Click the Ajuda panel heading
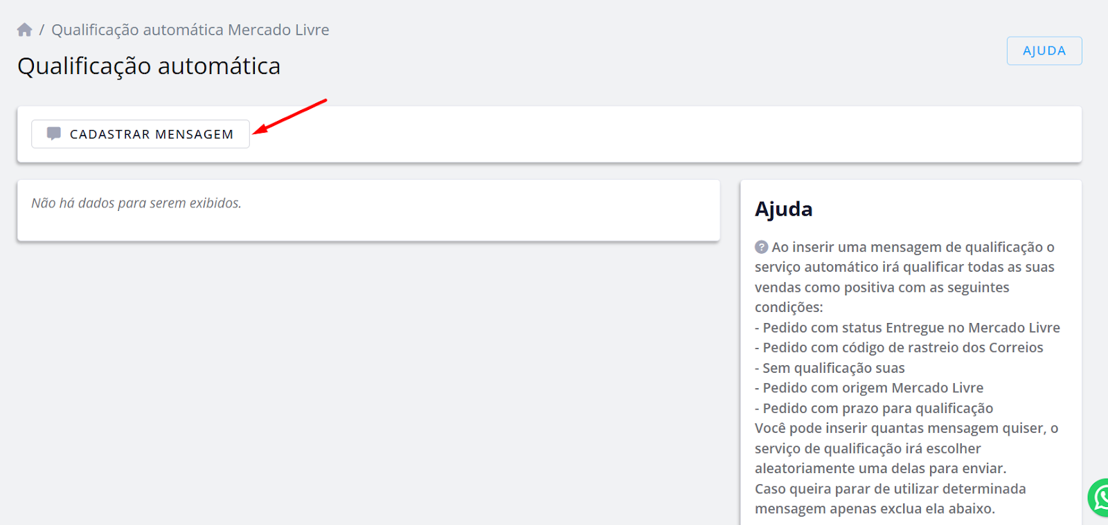The image size is (1108, 525). pyautogui.click(x=784, y=209)
